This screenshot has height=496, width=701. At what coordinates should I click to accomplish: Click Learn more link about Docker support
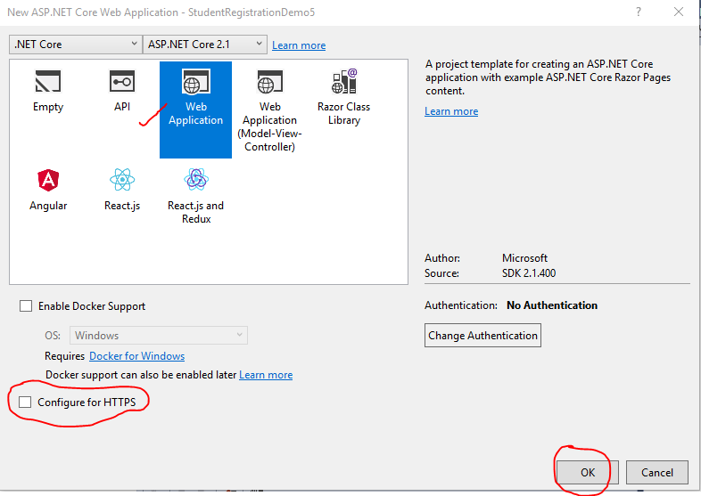click(266, 375)
